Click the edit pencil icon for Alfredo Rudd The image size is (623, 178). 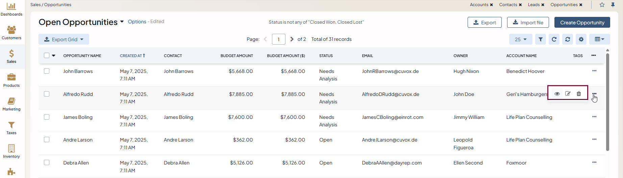568,94
